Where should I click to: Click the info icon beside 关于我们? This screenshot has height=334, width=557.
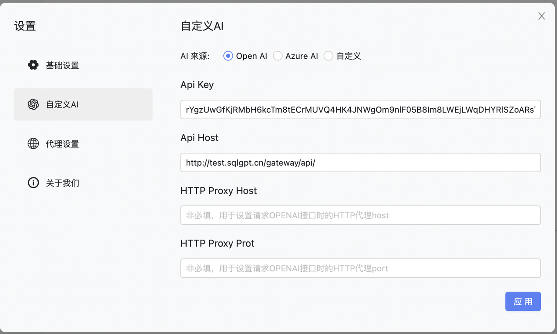(33, 183)
